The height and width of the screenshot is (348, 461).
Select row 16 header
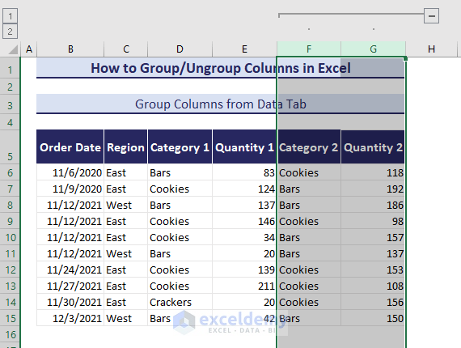[x=10, y=334]
